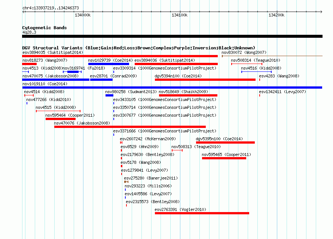
Task: Click the red bar under nsv595464 (Cooper2011)
Action: point(61,119)
